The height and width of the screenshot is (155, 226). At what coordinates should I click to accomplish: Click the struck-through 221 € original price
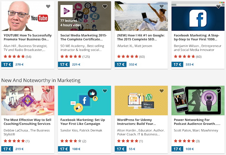click(x=76, y=64)
